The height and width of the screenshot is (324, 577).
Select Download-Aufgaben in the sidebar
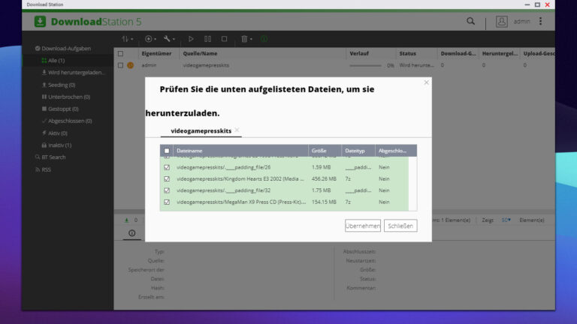click(63, 49)
